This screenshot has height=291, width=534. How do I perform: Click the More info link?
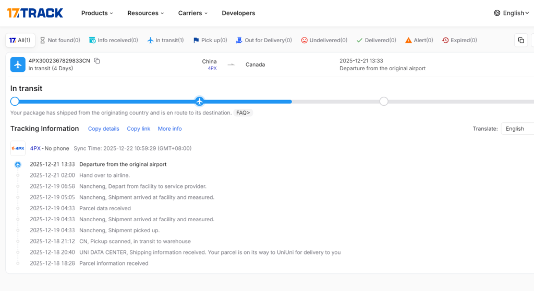169,129
